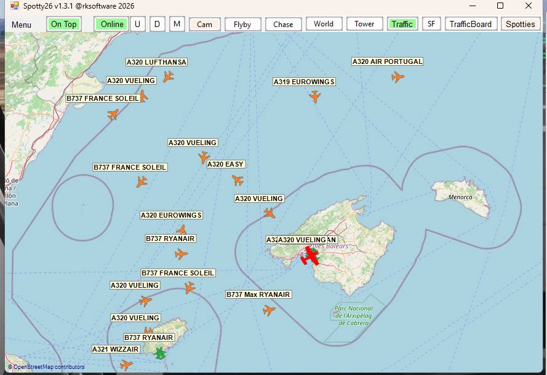Select the A320 EASY plane icon
Image resolution: width=547 pixels, height=375 pixels.
point(238,180)
